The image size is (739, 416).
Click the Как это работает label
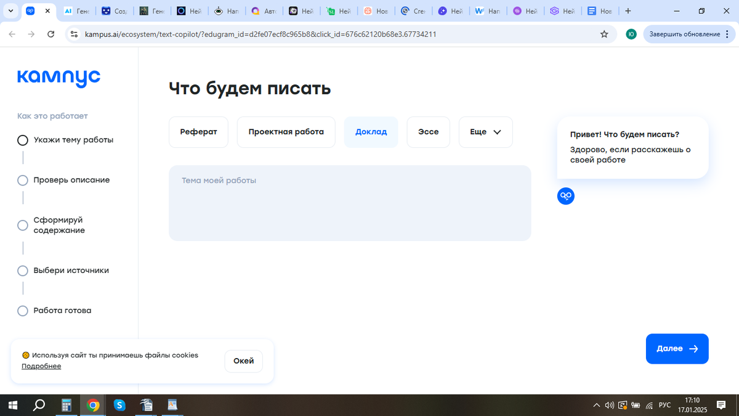click(x=52, y=116)
